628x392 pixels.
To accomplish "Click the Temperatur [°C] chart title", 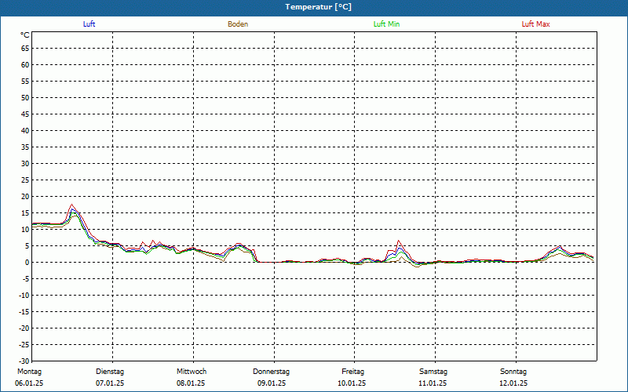I will [319, 7].
